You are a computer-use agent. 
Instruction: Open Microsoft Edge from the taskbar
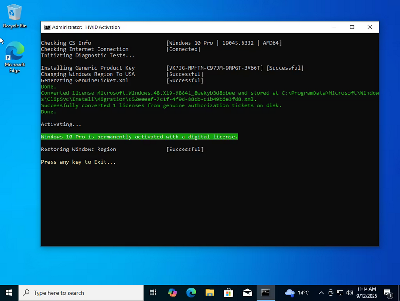pos(191,293)
